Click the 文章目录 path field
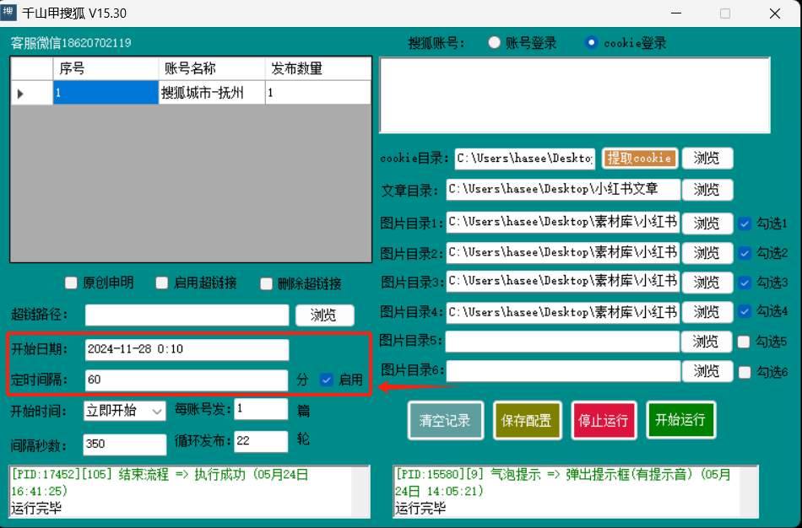The height and width of the screenshot is (528, 802). (563, 190)
